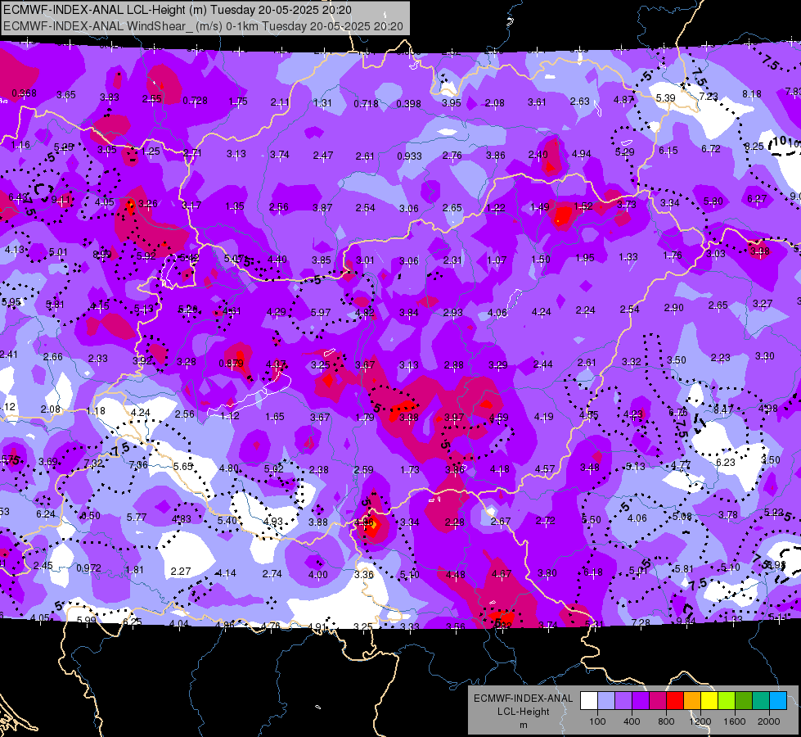Screen dimensions: 801x737
Task: Click the wind shear value 7.23
Action: click(x=709, y=96)
